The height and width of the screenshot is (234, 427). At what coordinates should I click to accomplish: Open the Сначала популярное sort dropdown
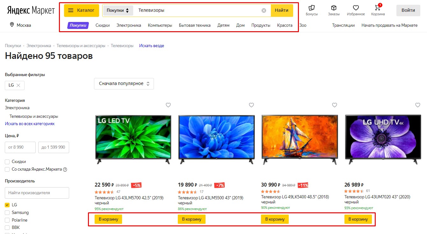tap(124, 84)
